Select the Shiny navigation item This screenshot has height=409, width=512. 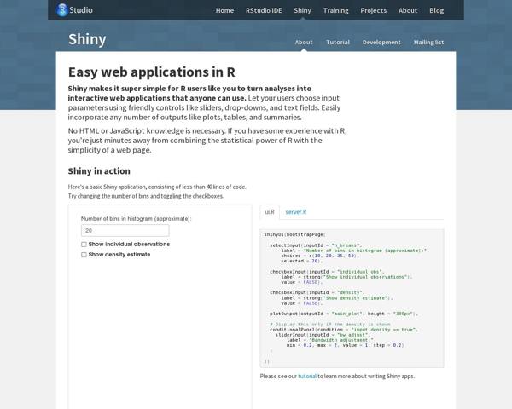(302, 10)
